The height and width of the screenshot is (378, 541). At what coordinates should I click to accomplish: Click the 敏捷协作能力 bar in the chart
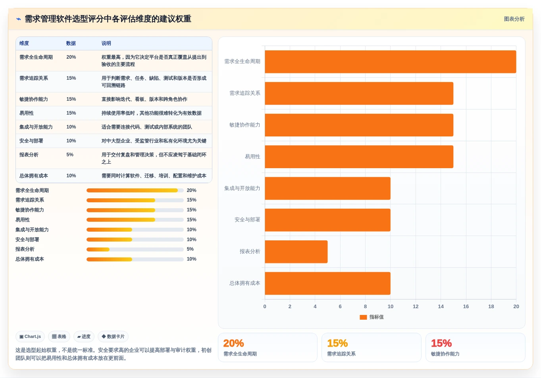[359, 125]
